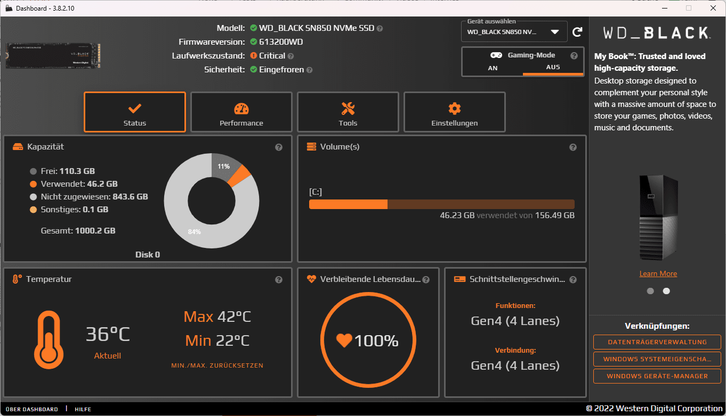Open WINDOWS SYSTEMEIGENSCHAFTEN shortcut
This screenshot has height=416, width=726.
(657, 359)
